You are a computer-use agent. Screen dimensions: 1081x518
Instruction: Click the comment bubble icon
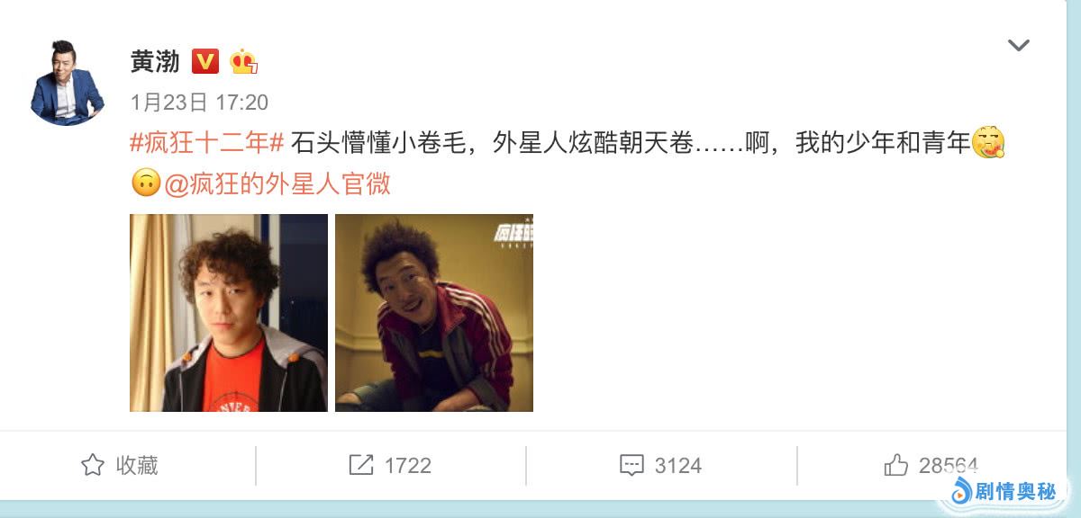(631, 466)
